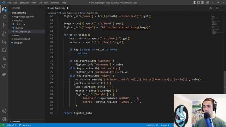Toggle the secondary side bar layout button

[x=202, y=2]
